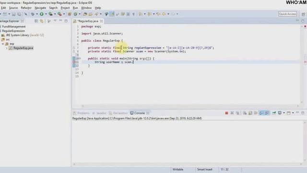Collapse All in Package Explorer

36,21
